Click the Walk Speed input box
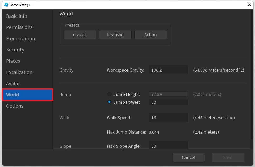Viewport: 255px width, 167px height. tap(168, 118)
